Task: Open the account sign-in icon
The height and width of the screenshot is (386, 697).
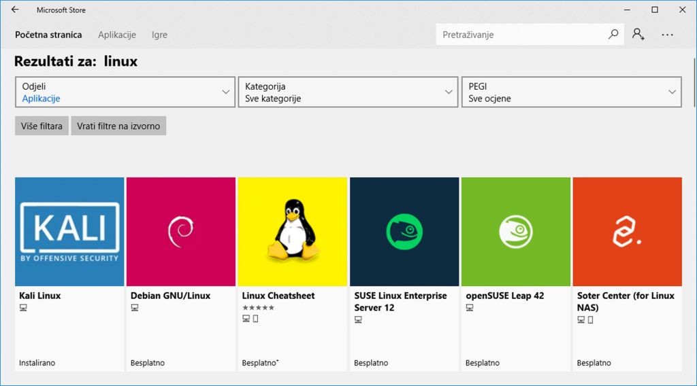Action: point(638,34)
